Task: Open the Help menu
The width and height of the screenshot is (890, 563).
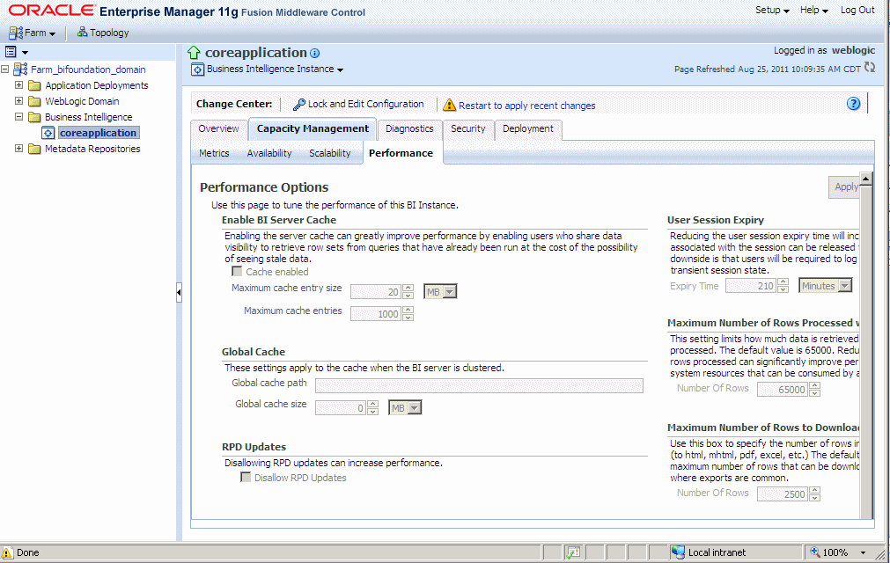Action: [814, 11]
